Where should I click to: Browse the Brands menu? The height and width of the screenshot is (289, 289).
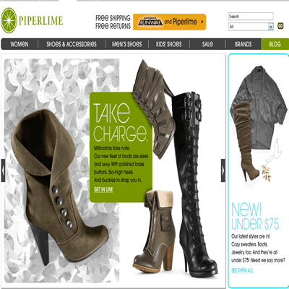[243, 44]
